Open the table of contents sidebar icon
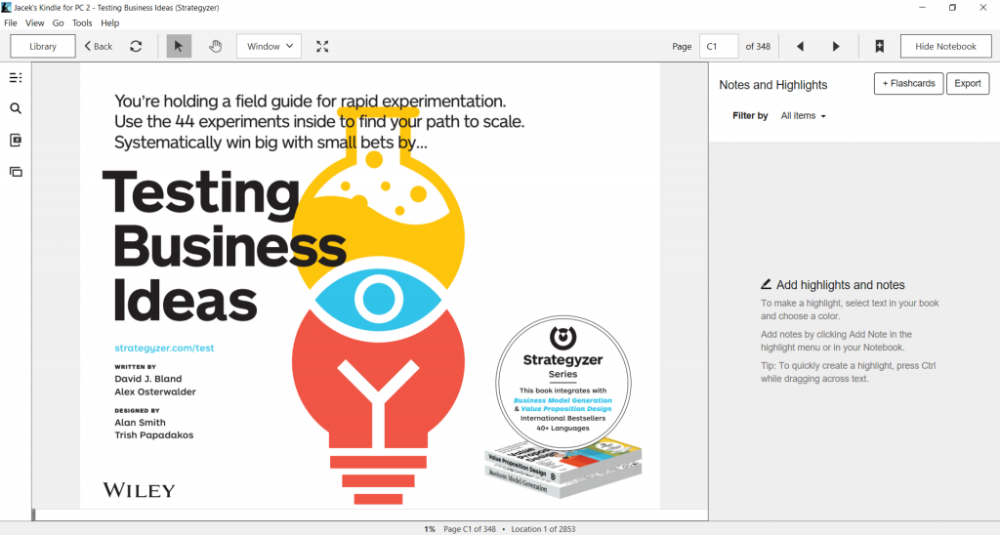This screenshot has width=1000, height=535. coord(16,78)
